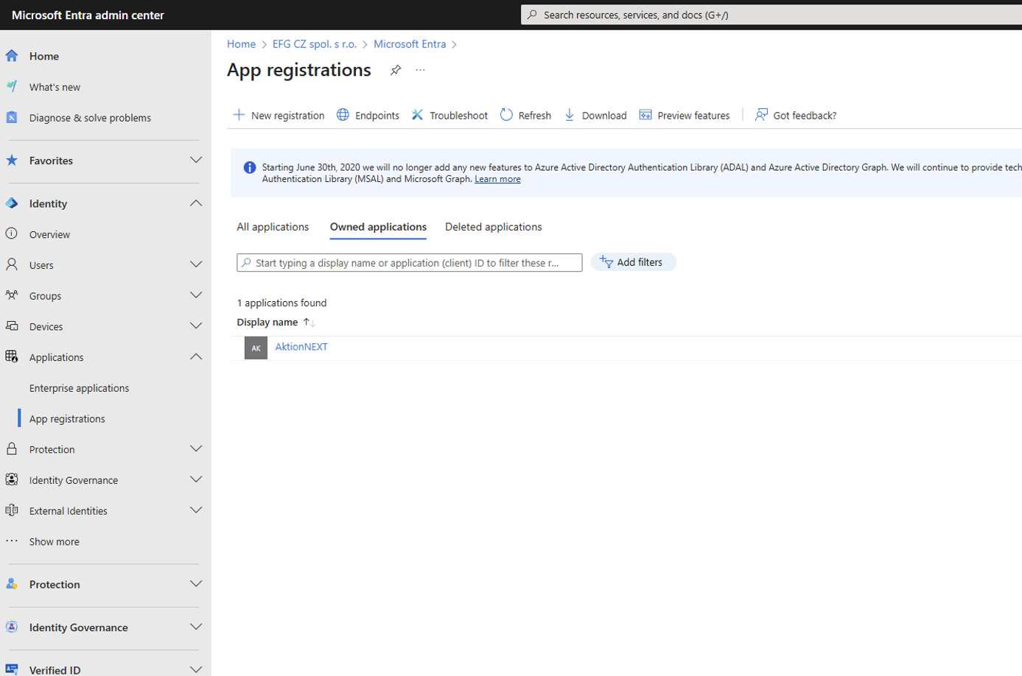Click the Add filters button
Viewport: 1022px width, 676px height.
click(x=634, y=262)
